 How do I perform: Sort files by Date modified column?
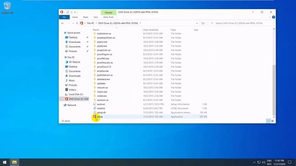coord(150,30)
